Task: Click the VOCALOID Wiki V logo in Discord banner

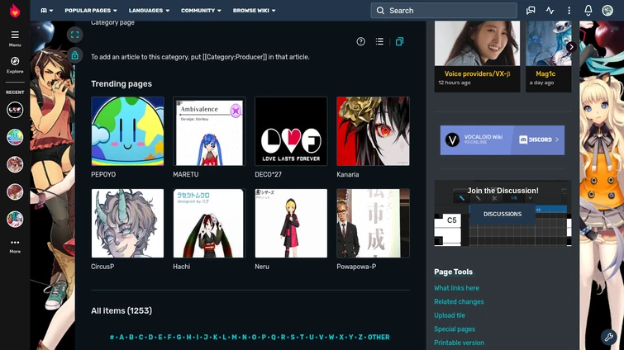Action: point(452,140)
